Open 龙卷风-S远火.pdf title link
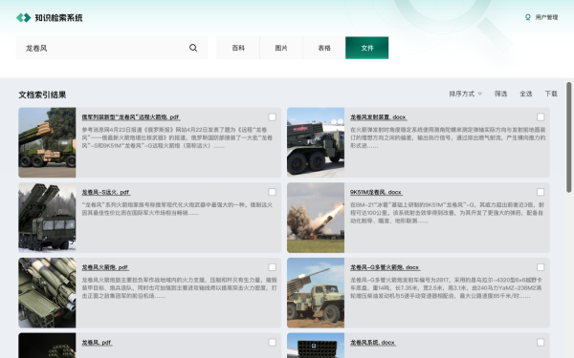This screenshot has width=574, height=358. 106,192
